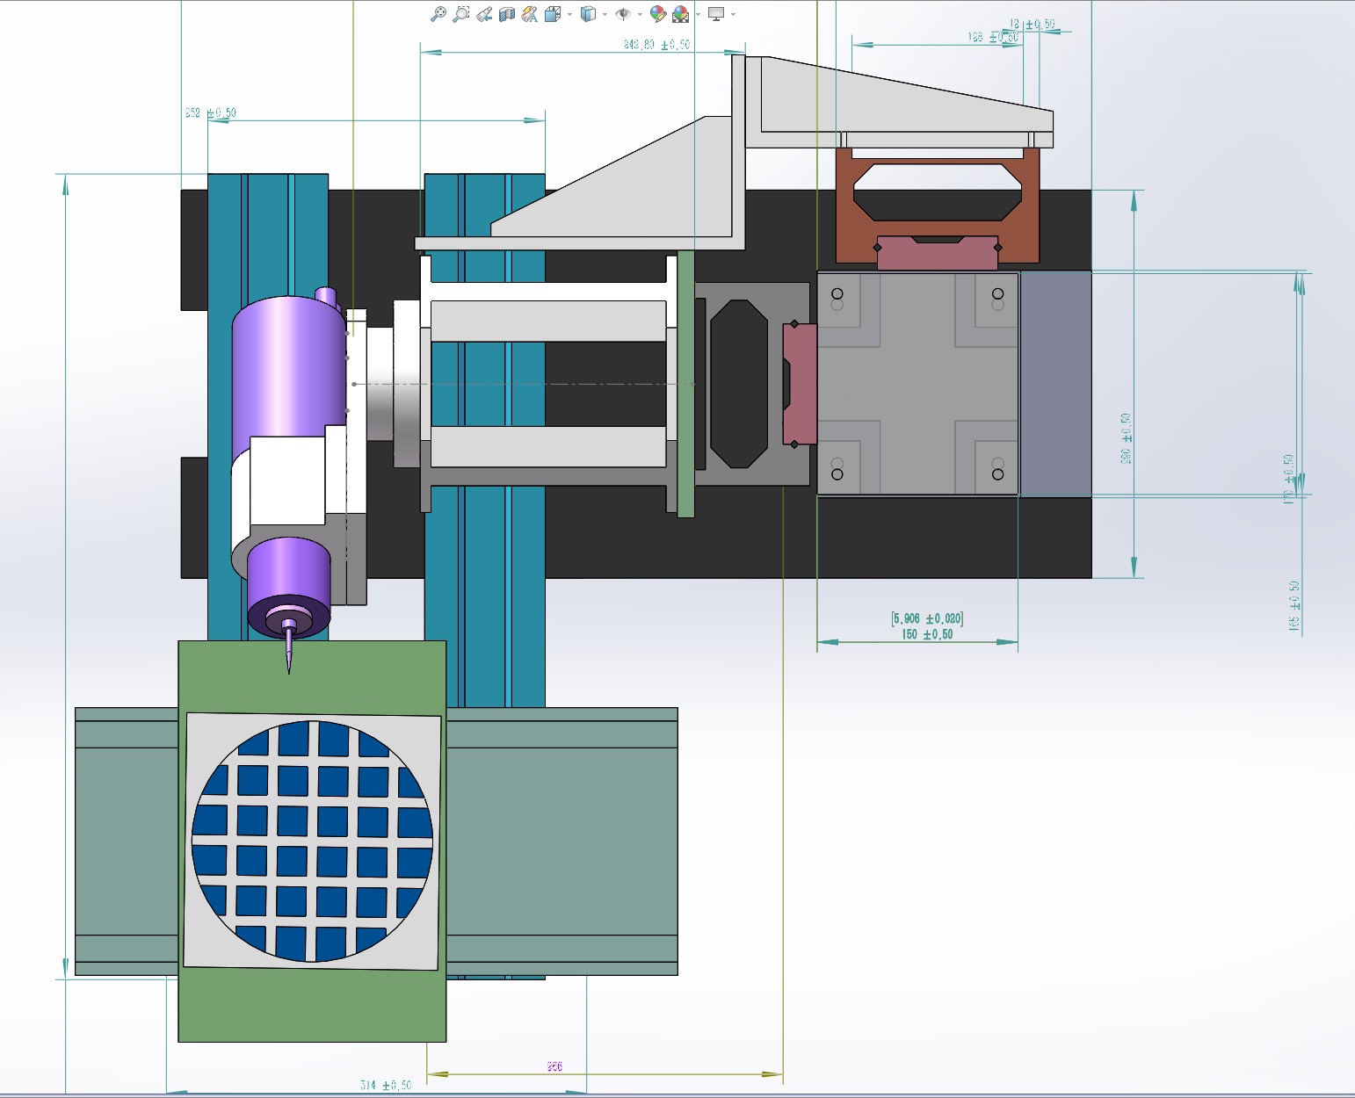
Task: Open Dynamic Annotation Views icon
Action: click(529, 14)
